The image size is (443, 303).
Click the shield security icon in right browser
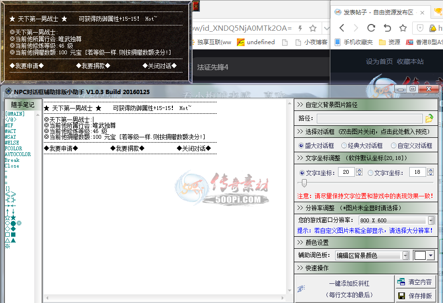pos(420,28)
